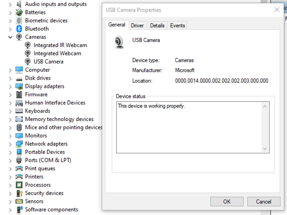
Task: Click the Ports (COM & LPT) icon
Action: coord(19,160)
